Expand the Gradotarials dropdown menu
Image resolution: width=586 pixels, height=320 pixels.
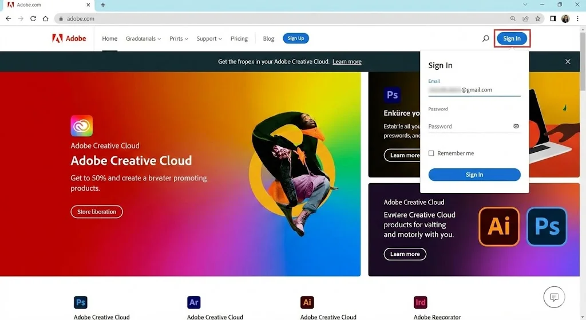[143, 38]
